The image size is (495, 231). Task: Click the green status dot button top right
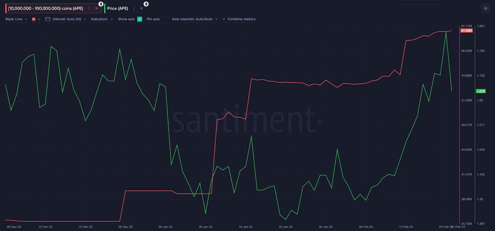pyautogui.click(x=486, y=8)
